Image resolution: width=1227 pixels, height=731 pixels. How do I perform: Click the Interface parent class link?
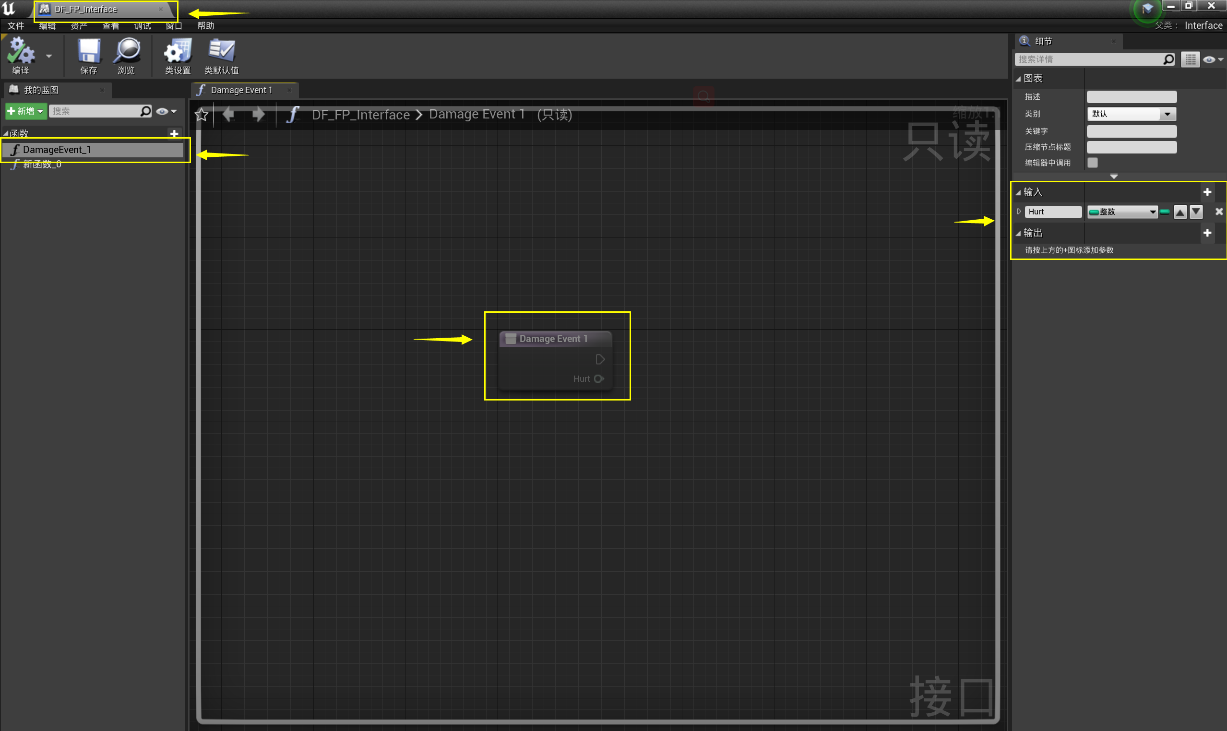[x=1203, y=25]
